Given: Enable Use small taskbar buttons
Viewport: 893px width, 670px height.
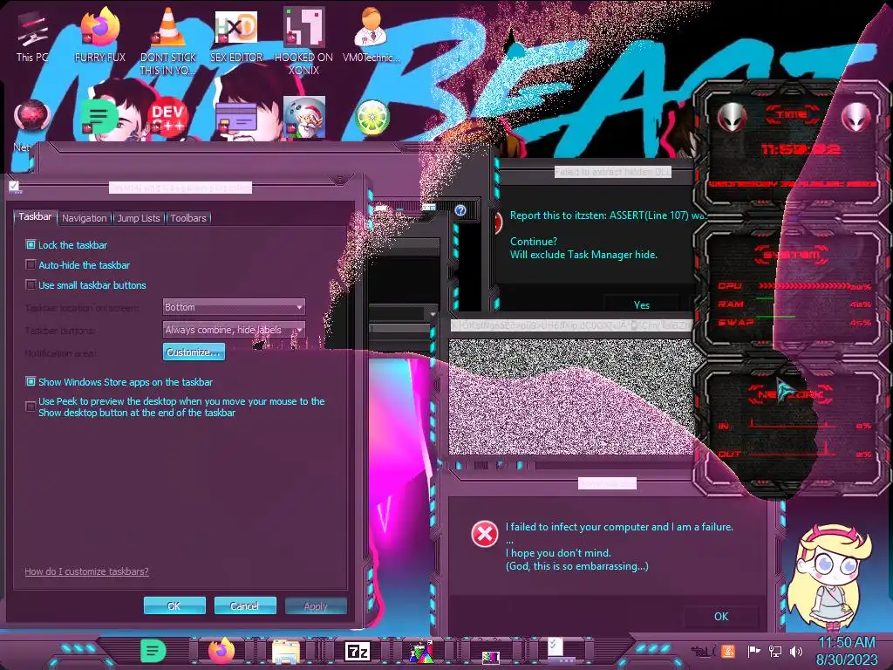Looking at the screenshot, I should tap(31, 285).
